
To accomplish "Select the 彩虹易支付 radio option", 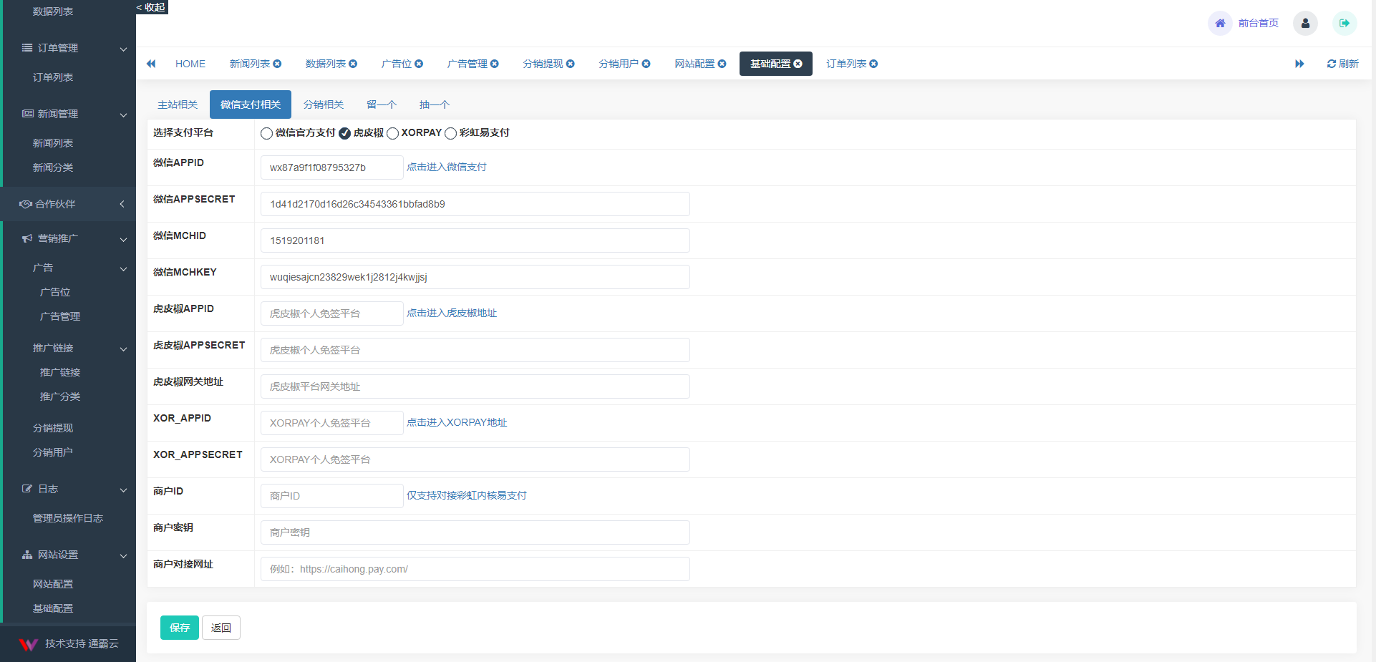I will point(450,133).
